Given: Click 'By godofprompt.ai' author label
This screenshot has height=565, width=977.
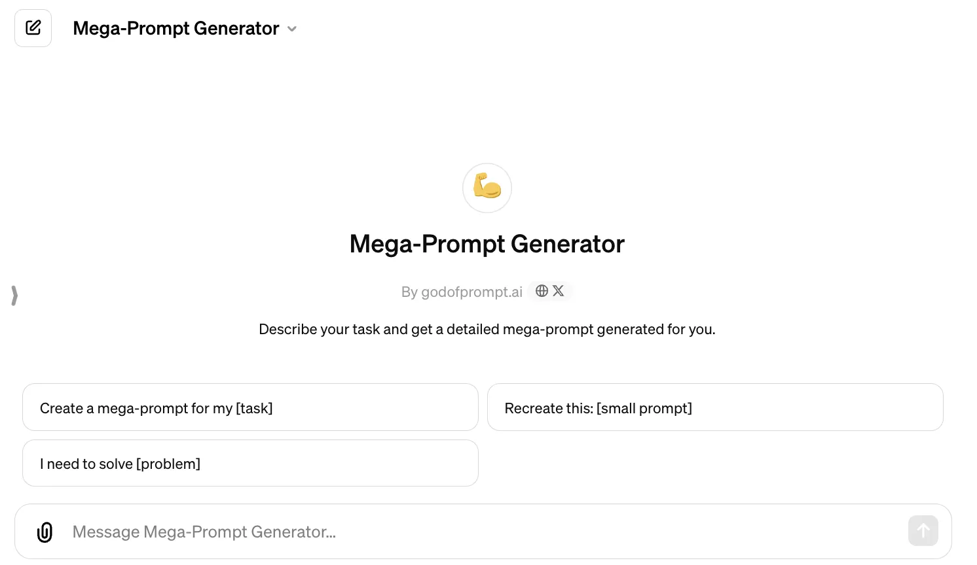Looking at the screenshot, I should 461,292.
